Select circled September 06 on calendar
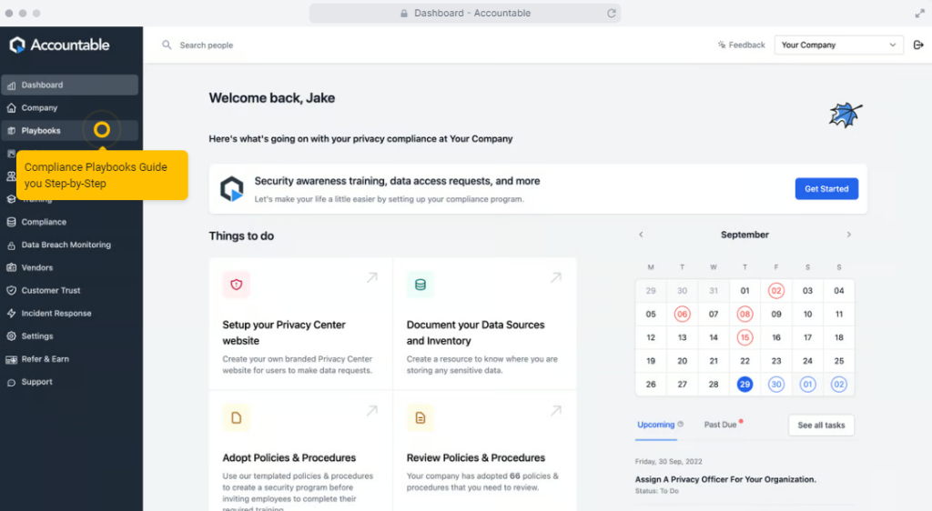 click(682, 314)
